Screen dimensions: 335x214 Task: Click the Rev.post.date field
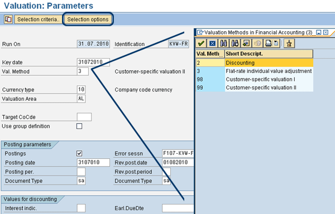tap(178, 162)
